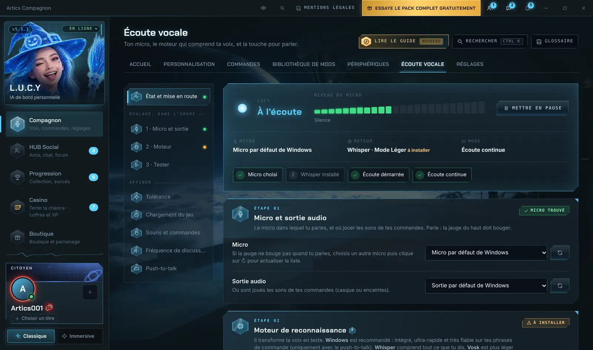Open Souris et commandes settings
This screenshot has width=593, height=350.
(x=169, y=233)
